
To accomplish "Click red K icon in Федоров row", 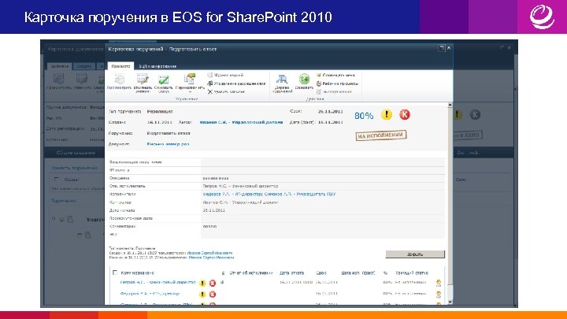I will tap(213, 295).
